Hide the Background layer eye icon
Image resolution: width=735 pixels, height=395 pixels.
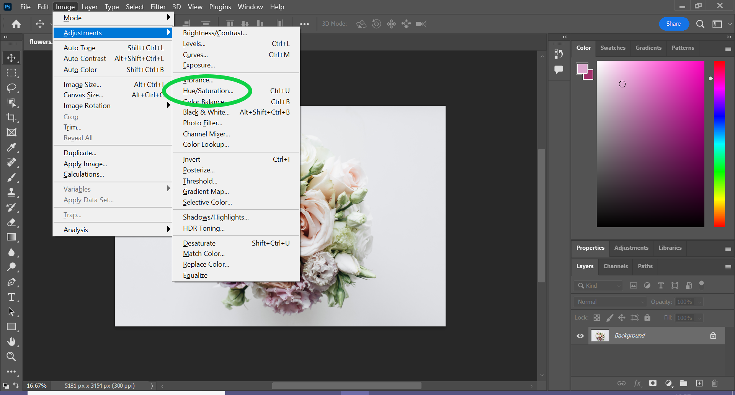coord(580,336)
